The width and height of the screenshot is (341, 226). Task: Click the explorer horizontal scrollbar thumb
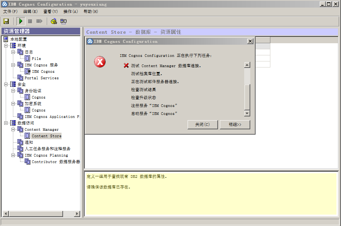(x=36, y=213)
